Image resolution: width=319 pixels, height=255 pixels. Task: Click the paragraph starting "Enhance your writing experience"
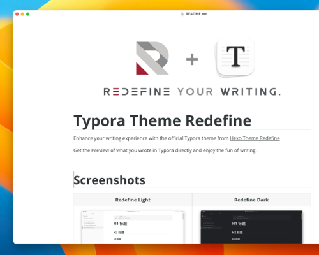(x=177, y=138)
